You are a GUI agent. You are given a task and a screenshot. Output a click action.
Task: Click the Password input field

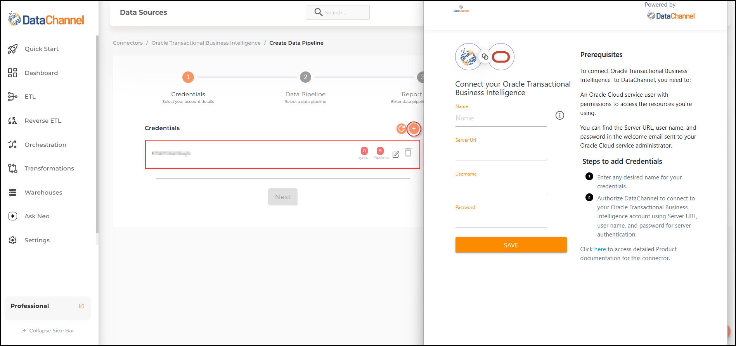coord(501,220)
